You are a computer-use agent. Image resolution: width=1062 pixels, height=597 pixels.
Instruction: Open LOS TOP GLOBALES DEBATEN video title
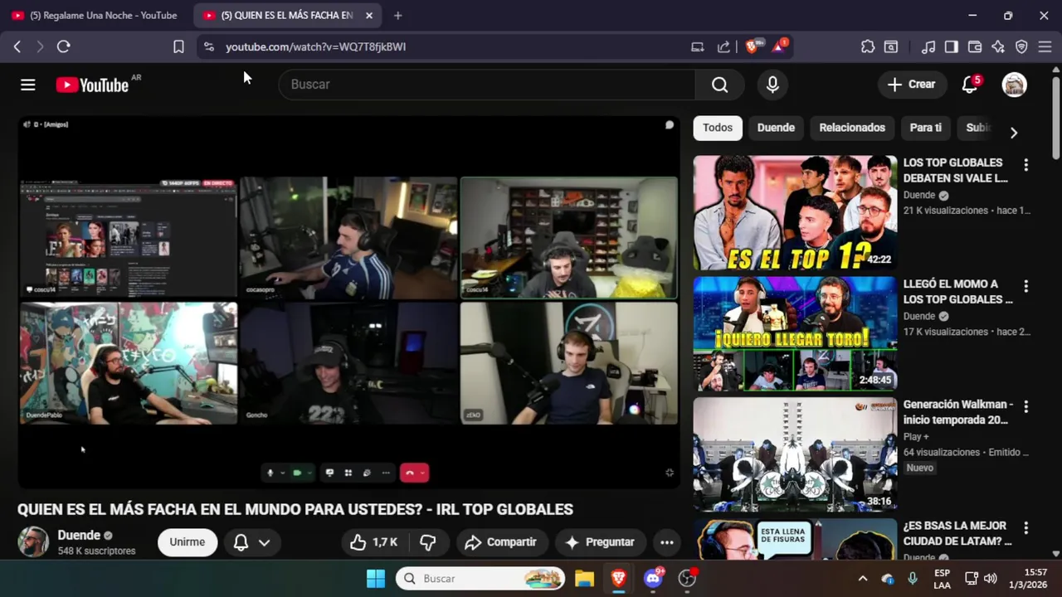coord(957,170)
